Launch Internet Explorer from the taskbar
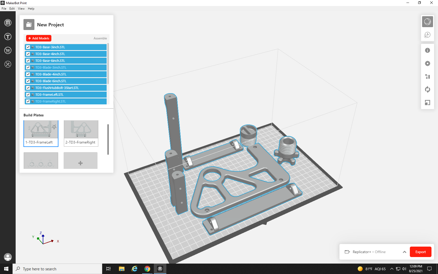This screenshot has height=274, width=438. 135,269
